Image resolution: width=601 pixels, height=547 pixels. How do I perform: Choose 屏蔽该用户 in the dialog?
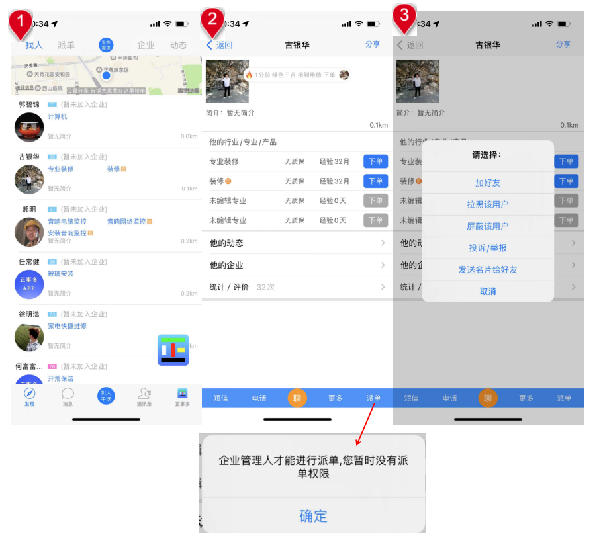(488, 226)
